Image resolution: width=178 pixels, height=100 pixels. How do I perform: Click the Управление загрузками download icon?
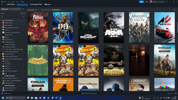pyautogui.click(x=83, y=93)
